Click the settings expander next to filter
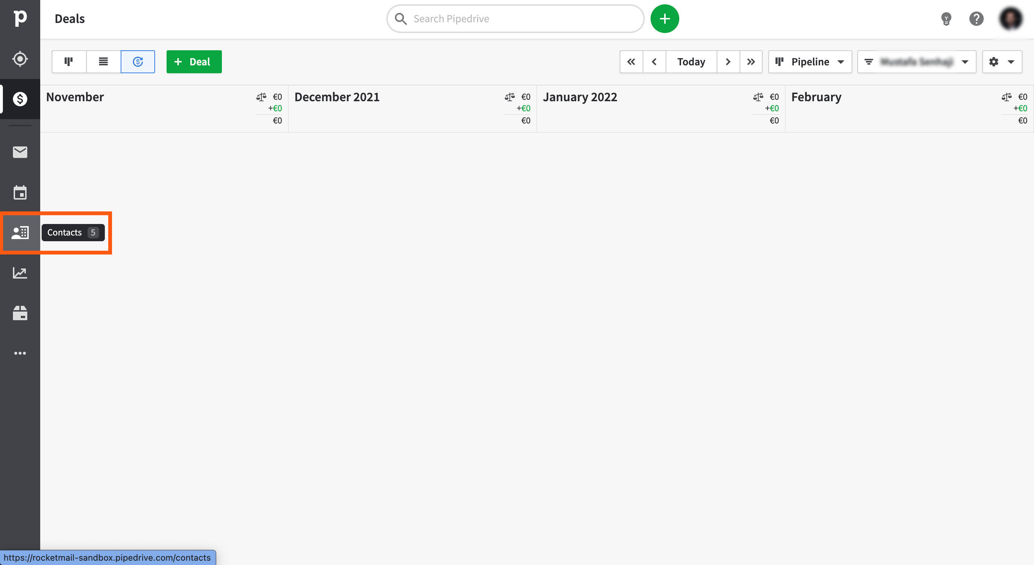 coord(1012,62)
